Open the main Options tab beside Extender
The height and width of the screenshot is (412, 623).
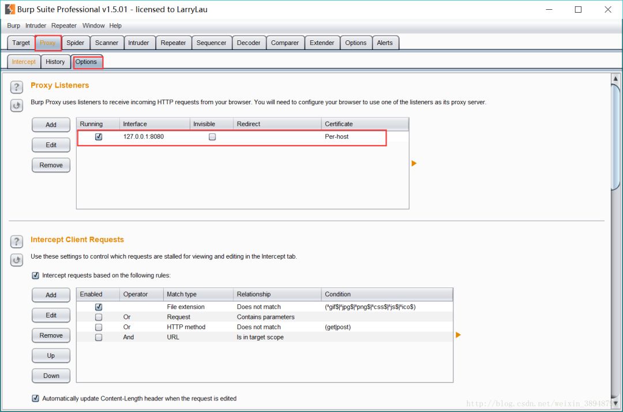pyautogui.click(x=355, y=43)
